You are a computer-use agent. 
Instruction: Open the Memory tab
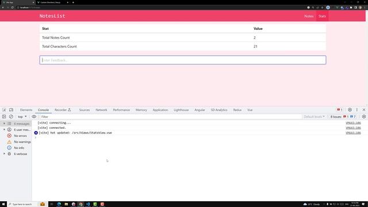tap(141, 110)
